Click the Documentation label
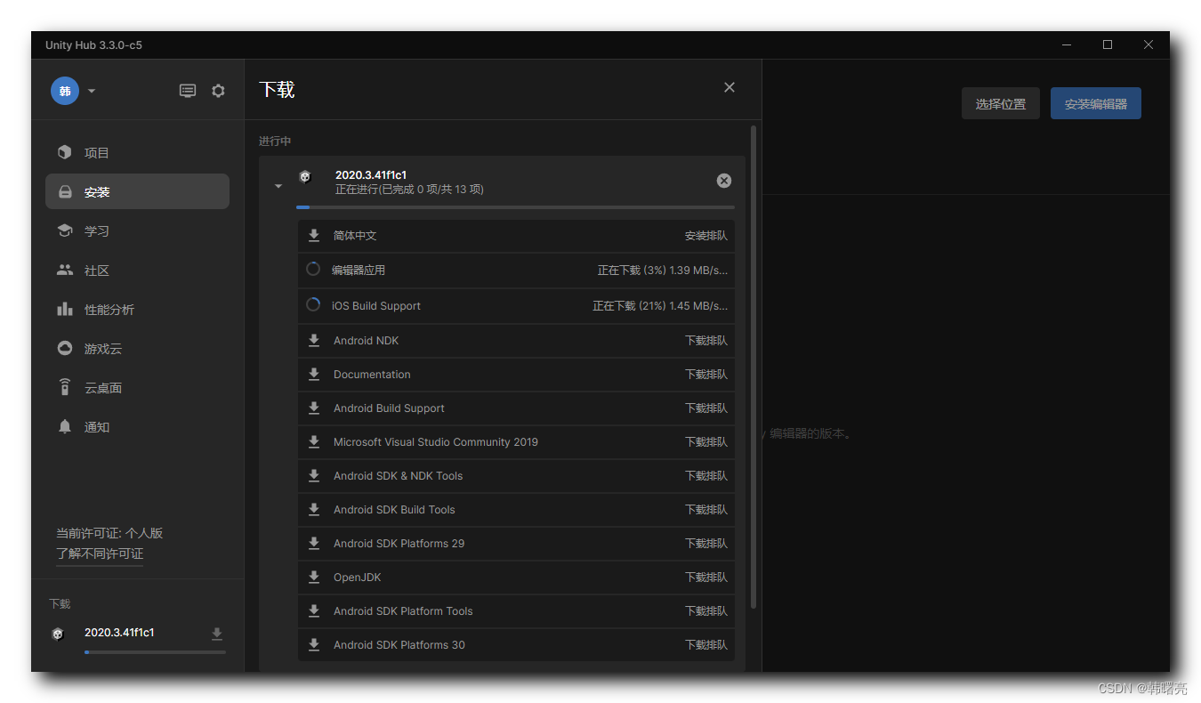 pos(372,375)
